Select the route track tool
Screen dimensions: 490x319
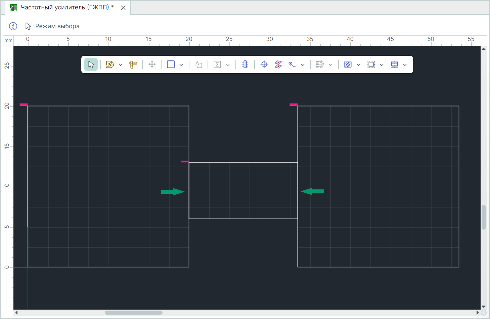coord(292,64)
